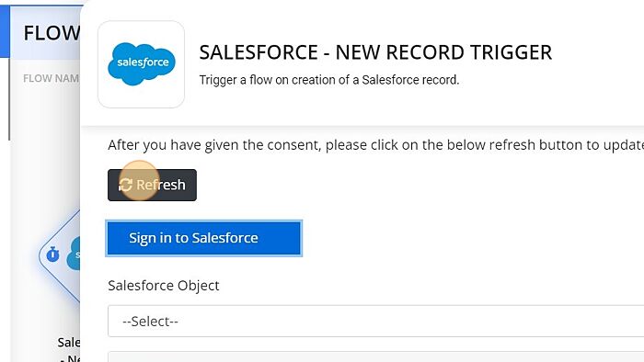Click the SALESFORCE - NEW RECORD TRIGGER title
This screenshot has width=644, height=362.
click(375, 52)
